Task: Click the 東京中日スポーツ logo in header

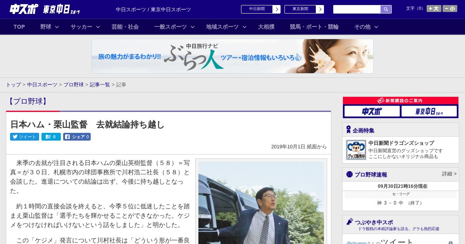Action: point(62,9)
